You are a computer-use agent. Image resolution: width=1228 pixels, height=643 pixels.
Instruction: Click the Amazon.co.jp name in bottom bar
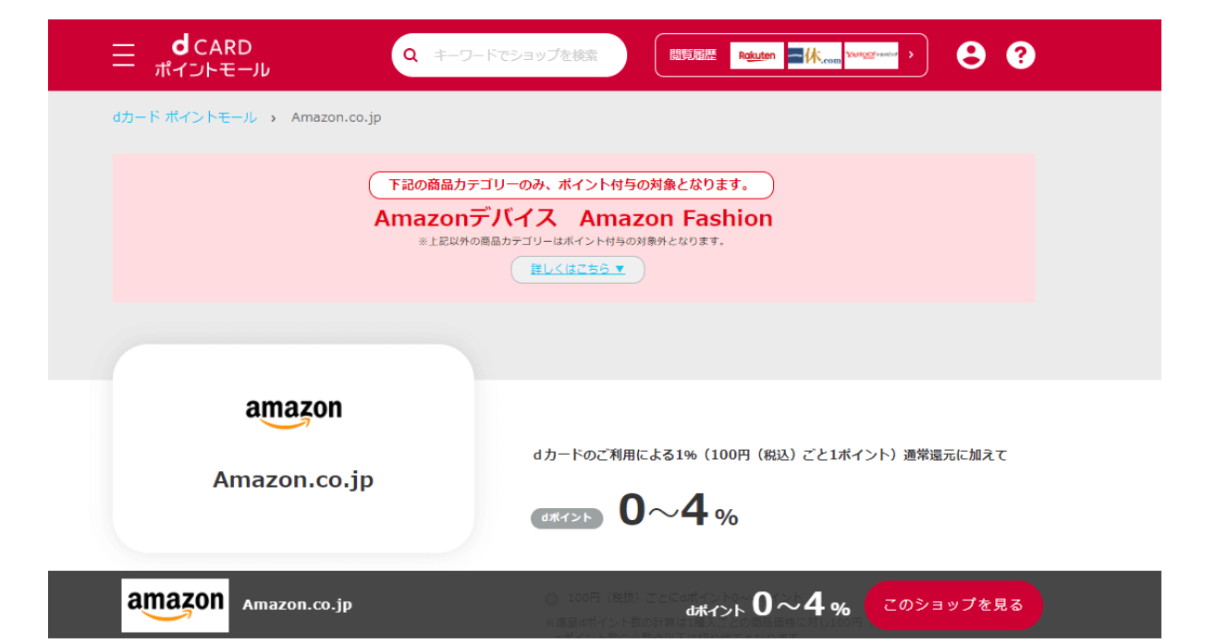click(x=297, y=605)
